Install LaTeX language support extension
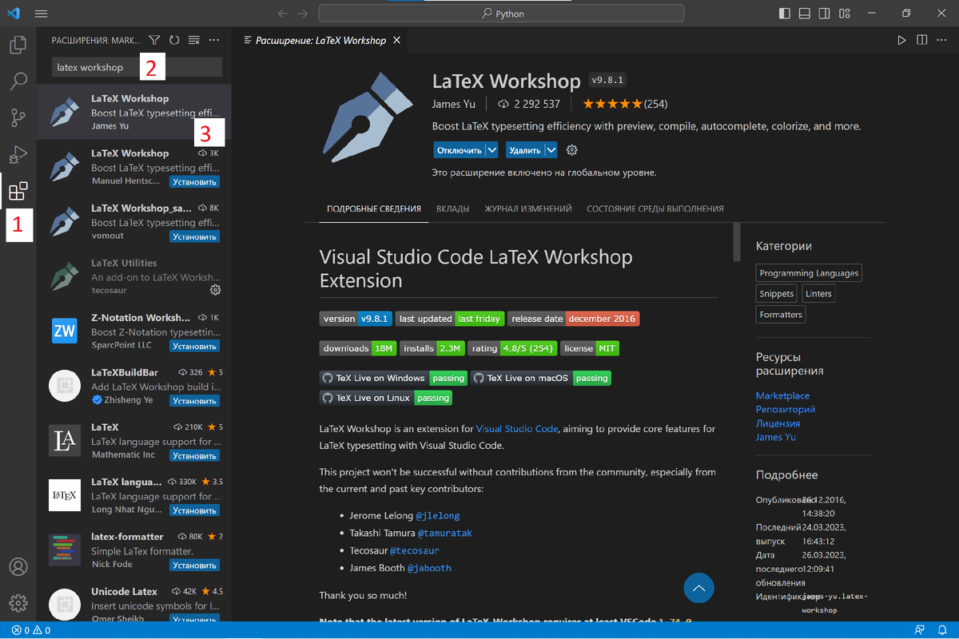 point(195,510)
